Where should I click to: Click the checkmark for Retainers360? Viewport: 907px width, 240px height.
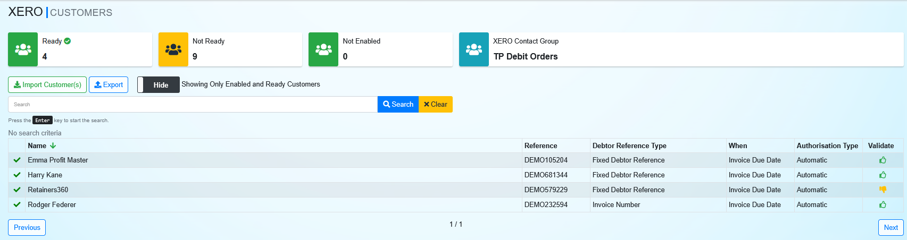point(17,190)
